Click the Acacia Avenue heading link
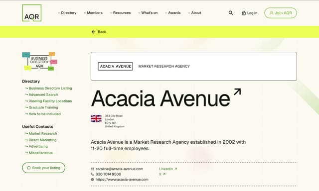 pyautogui.click(x=160, y=98)
